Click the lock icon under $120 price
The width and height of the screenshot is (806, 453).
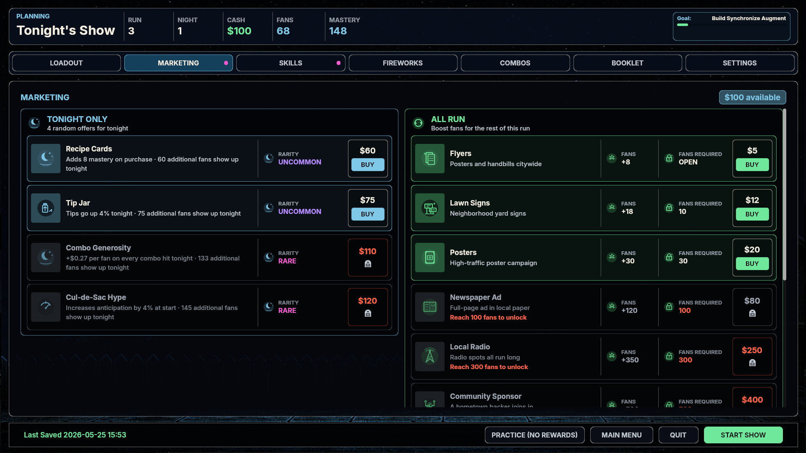click(x=368, y=313)
